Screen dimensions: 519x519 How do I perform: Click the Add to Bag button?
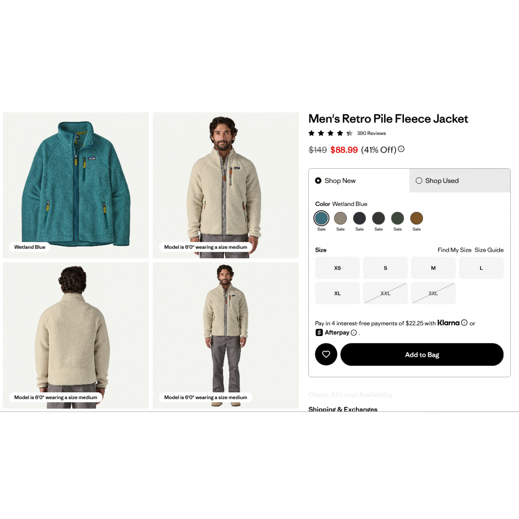click(x=422, y=354)
